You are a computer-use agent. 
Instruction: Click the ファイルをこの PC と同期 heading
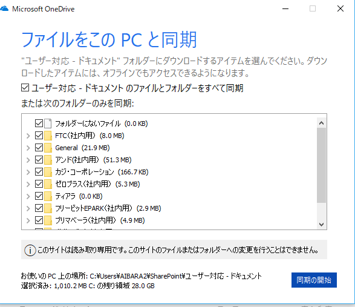pyautogui.click(x=109, y=40)
